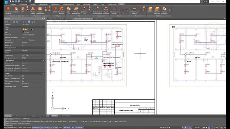Click the Настройка ribbon tab
The height and width of the screenshot is (129, 230).
click(86, 4)
